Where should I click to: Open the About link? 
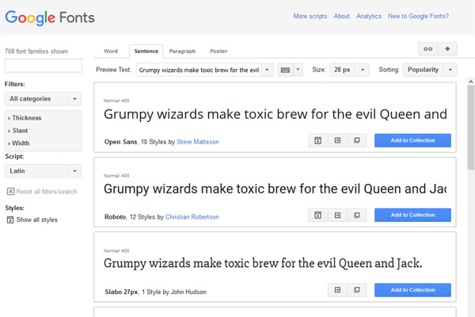click(341, 17)
